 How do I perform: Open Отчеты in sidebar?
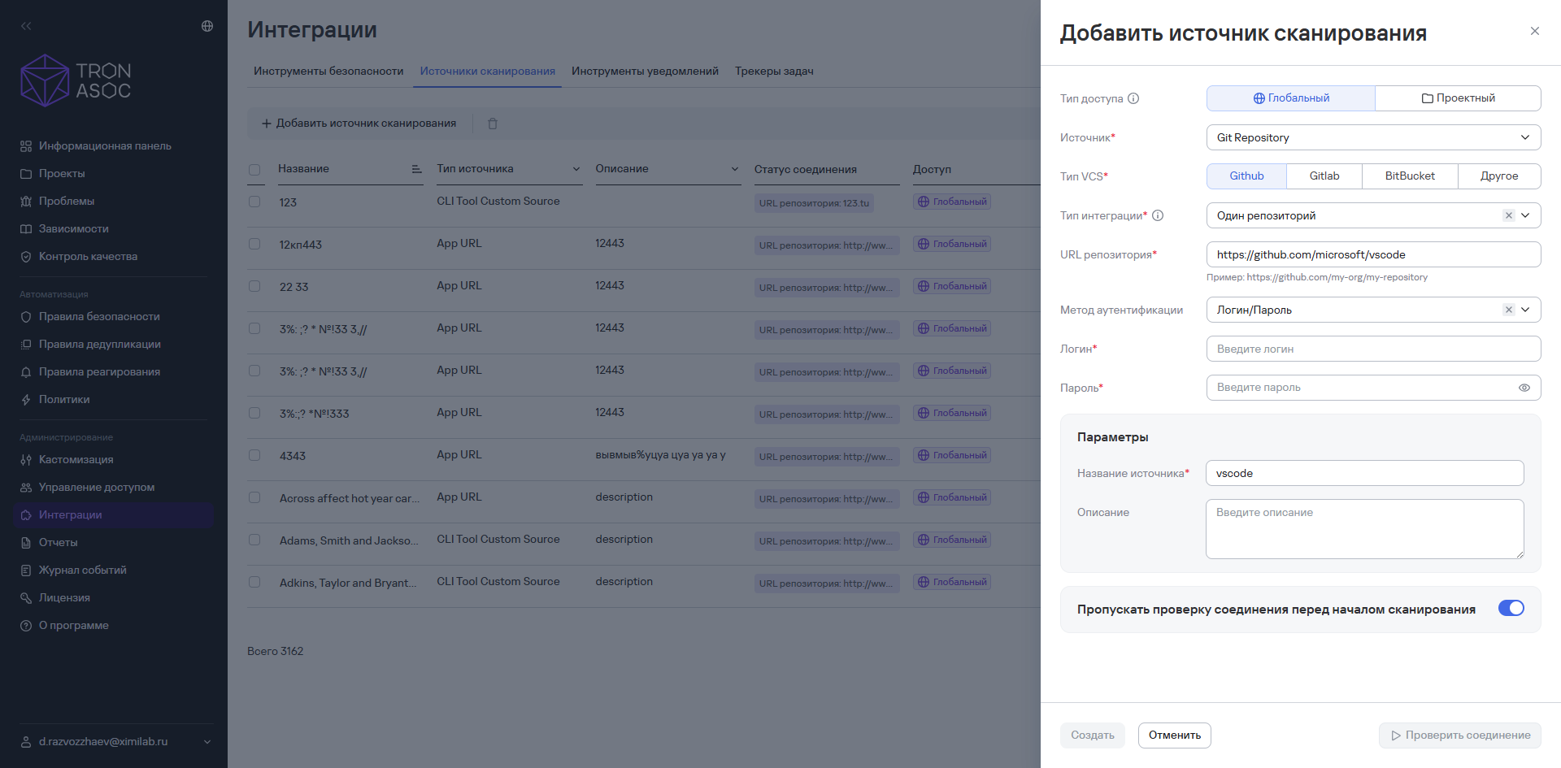coord(59,543)
